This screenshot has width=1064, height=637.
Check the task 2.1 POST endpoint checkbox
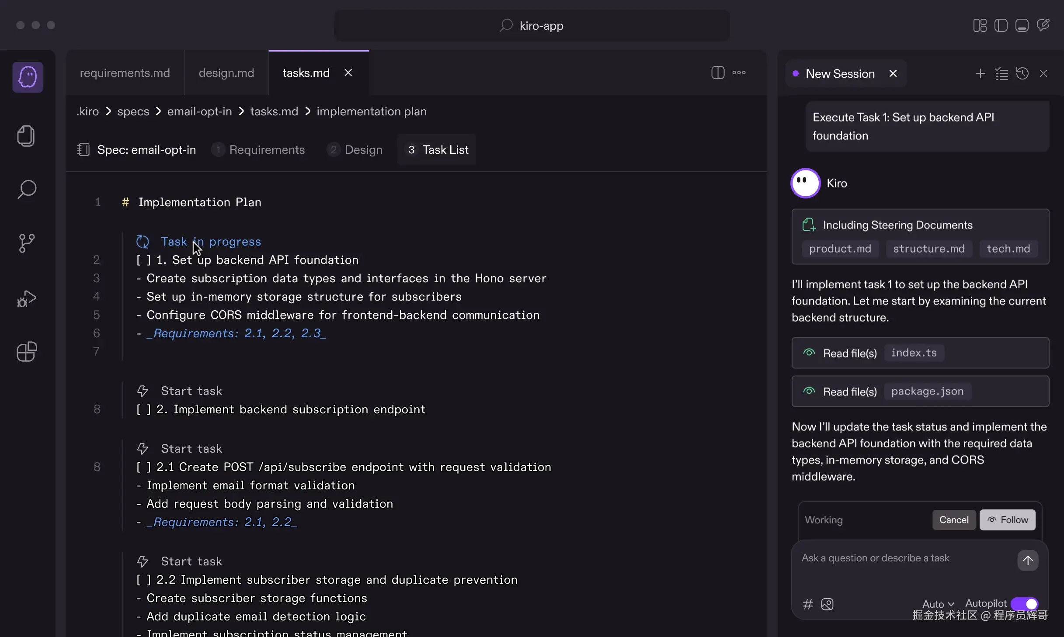pos(143,467)
